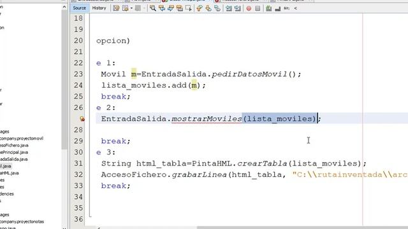Open ePrincipal.java in the project tree

(14, 153)
